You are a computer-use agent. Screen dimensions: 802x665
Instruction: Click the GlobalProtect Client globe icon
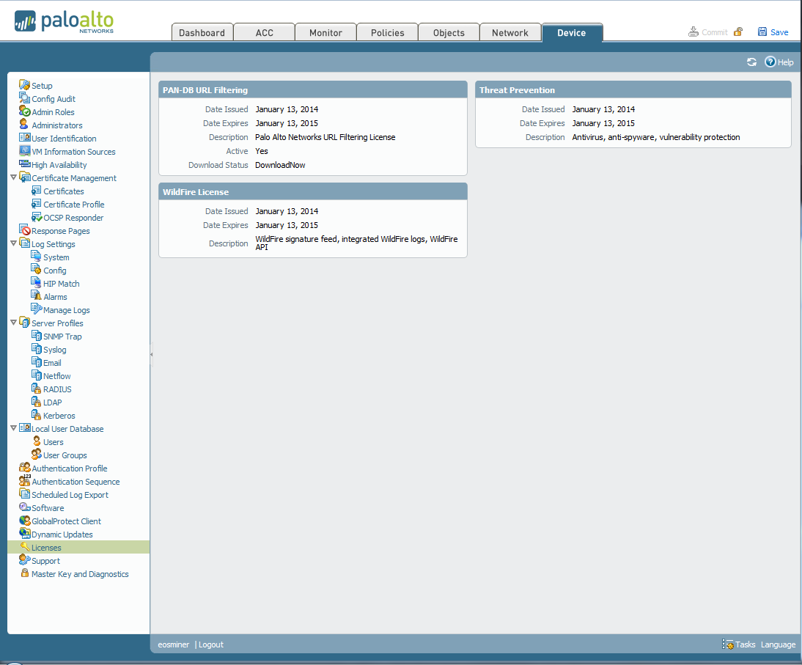pyautogui.click(x=25, y=521)
